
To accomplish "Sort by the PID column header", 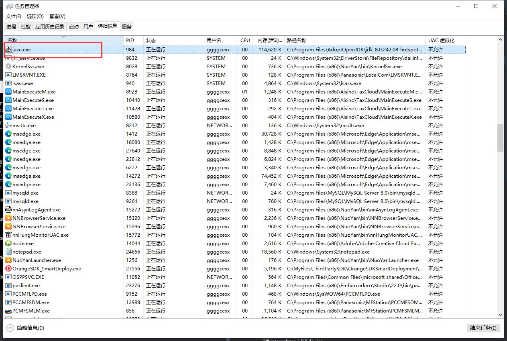I will 133,40.
